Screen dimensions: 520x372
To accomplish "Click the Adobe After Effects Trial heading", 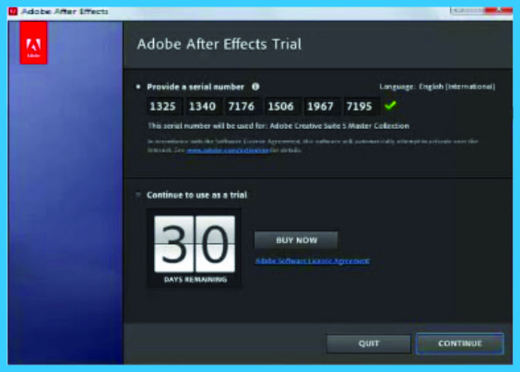I will click(219, 44).
